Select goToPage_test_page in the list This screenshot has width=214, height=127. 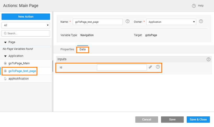[22, 71]
